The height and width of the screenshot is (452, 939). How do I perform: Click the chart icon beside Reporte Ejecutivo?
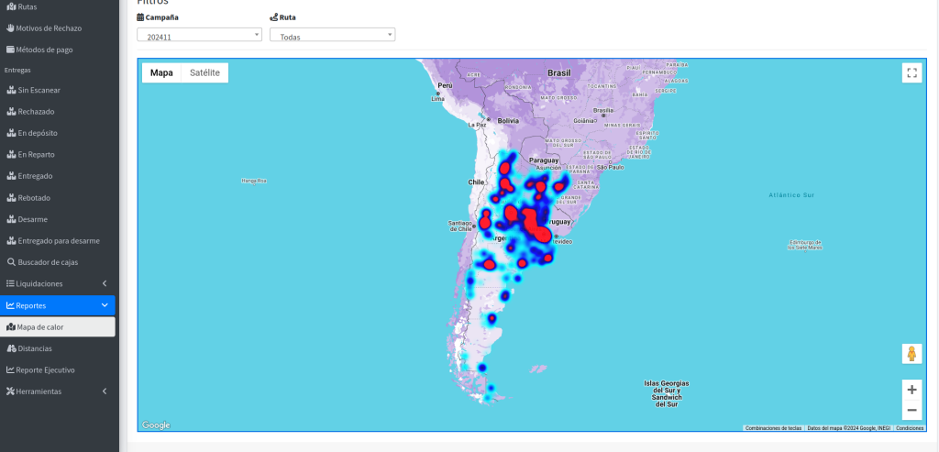(x=10, y=370)
